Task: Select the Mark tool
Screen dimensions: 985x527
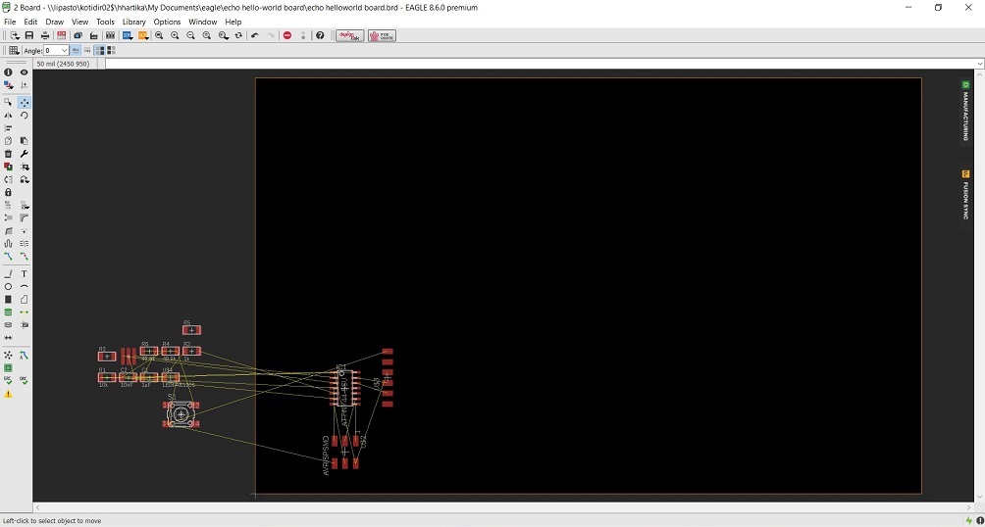Action: pyautogui.click(x=24, y=84)
